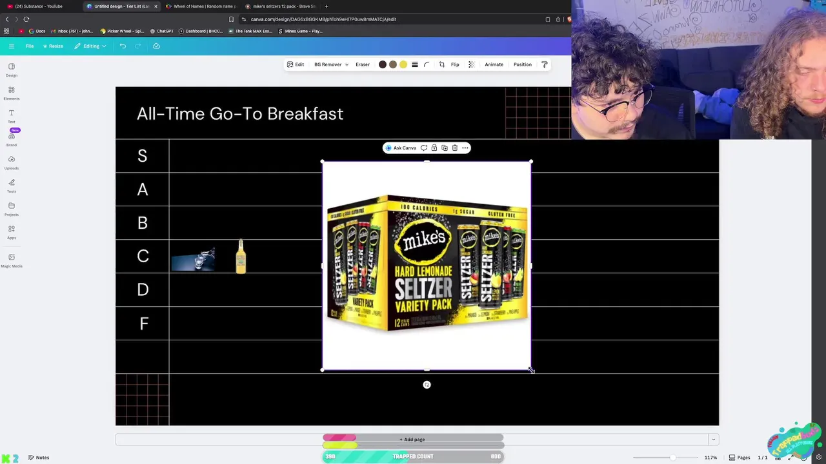Open the browser apps grid in the bookmarks bar

[x=6, y=31]
